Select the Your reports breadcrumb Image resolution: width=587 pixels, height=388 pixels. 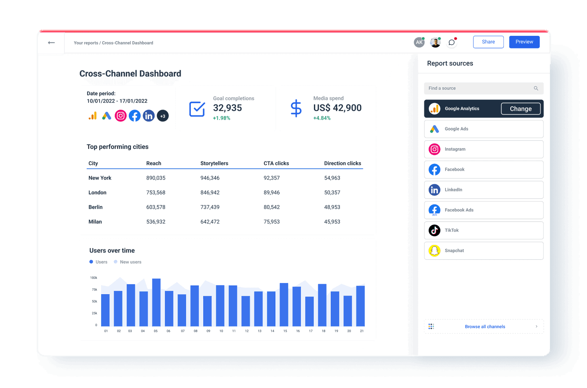[86, 43]
